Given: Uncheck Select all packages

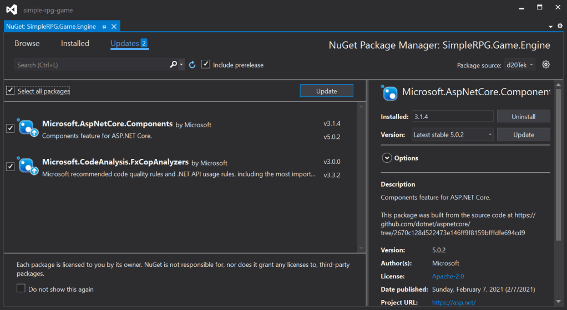Looking at the screenshot, I should (11, 91).
